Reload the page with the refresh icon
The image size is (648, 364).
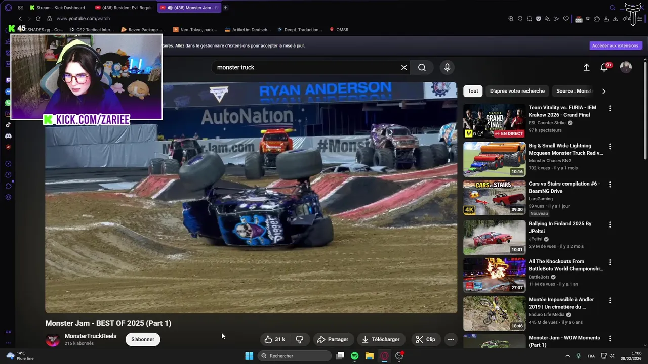tap(38, 19)
